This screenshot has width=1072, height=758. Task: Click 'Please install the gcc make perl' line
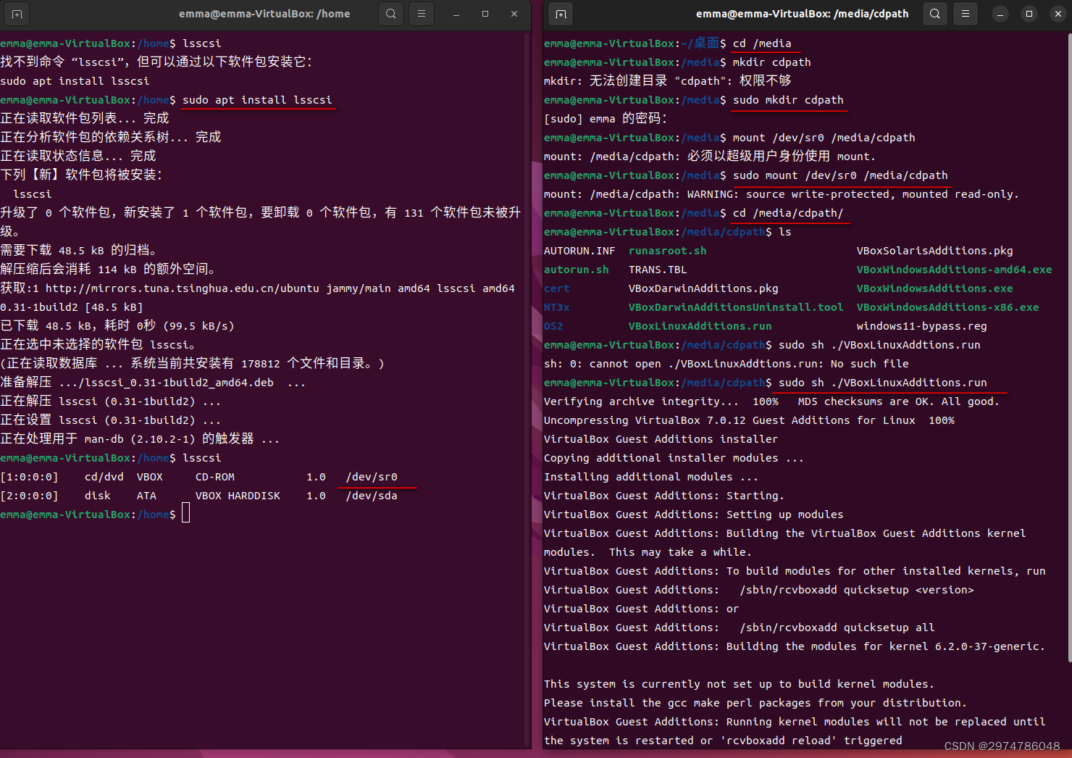[755, 703]
